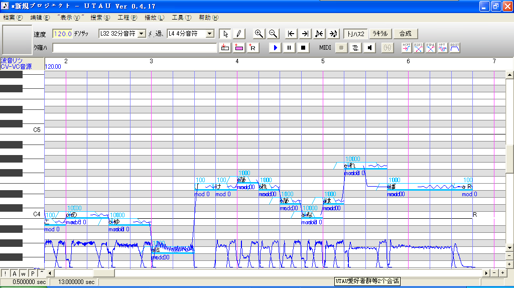Toggle the トノハス2 button
The image size is (514, 288).
[x=356, y=34]
